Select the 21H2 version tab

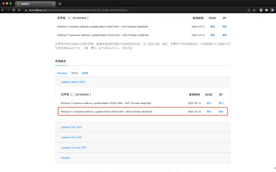(74, 73)
